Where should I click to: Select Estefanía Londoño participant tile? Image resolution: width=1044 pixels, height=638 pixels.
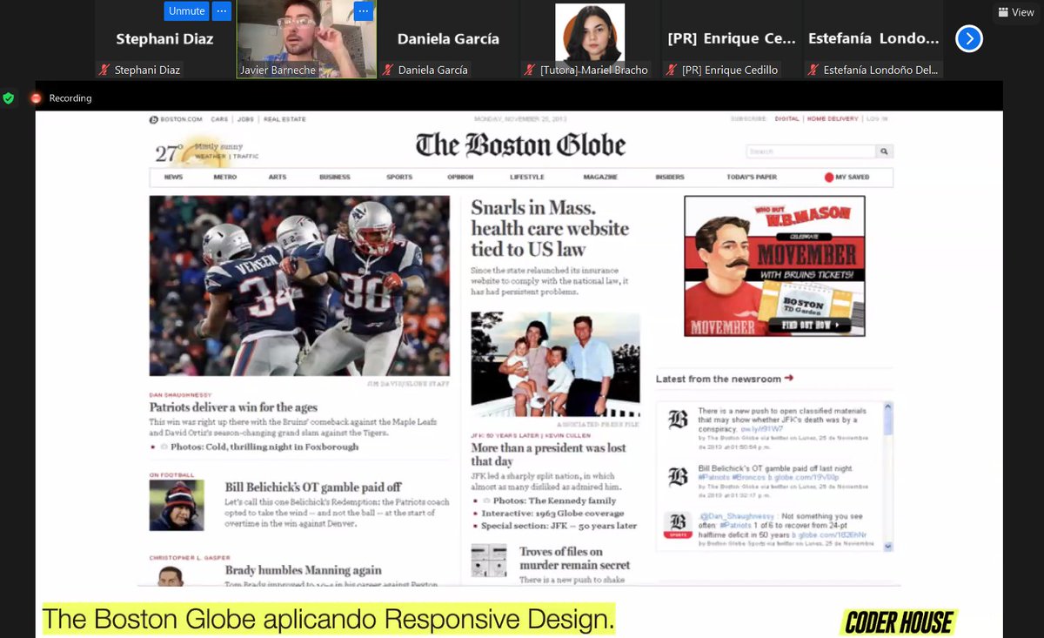873,39
